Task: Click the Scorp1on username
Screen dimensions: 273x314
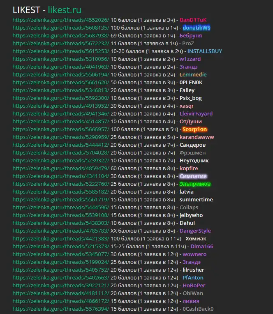Action: click(194, 129)
